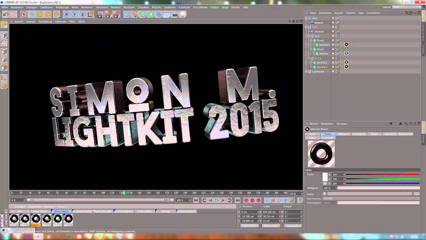The height and width of the screenshot is (240, 426).
Task: Open the X-Particles menu
Action: pos(184,7)
